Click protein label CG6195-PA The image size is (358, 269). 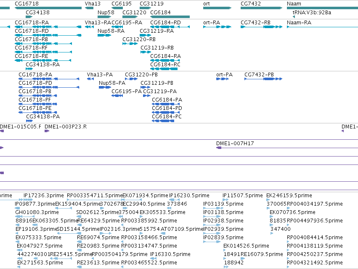pos(127,91)
